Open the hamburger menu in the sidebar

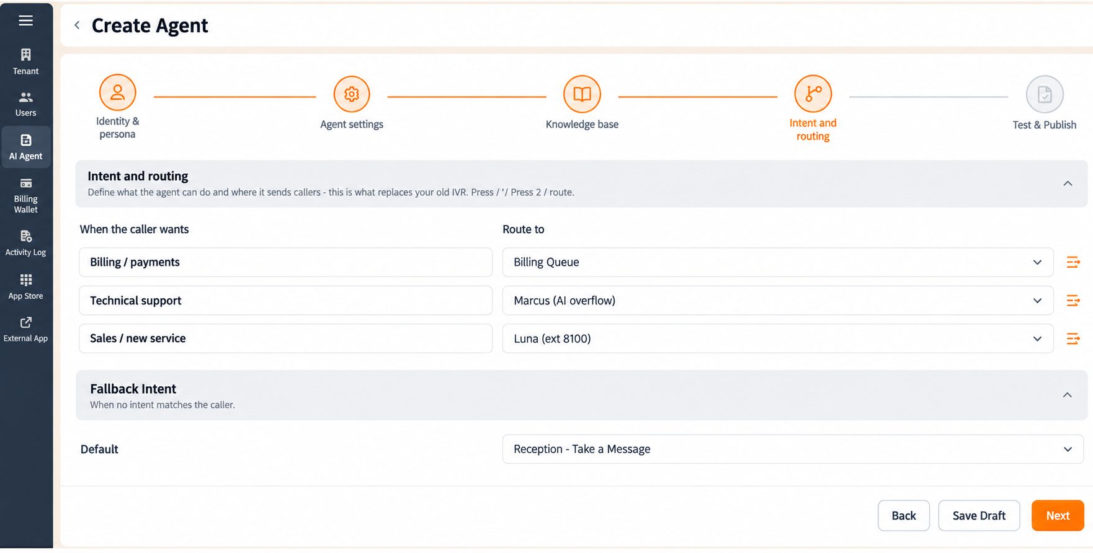coord(25,20)
